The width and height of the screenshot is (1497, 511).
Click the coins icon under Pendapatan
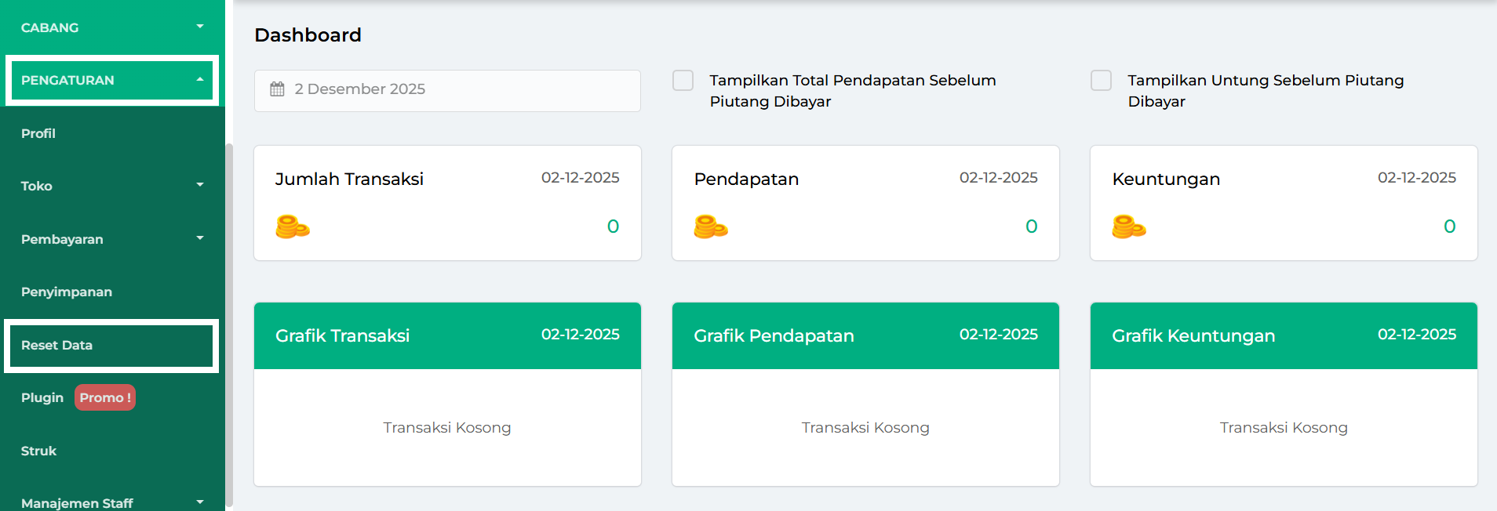tap(711, 227)
